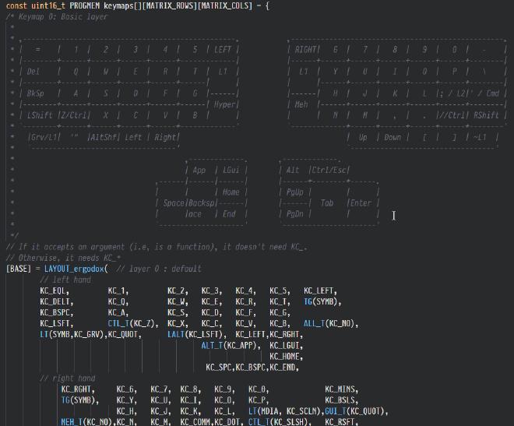Click 'Space' in the thumb cluster diagram
Image resolution: width=514 pixels, height=426 pixels.
point(174,203)
